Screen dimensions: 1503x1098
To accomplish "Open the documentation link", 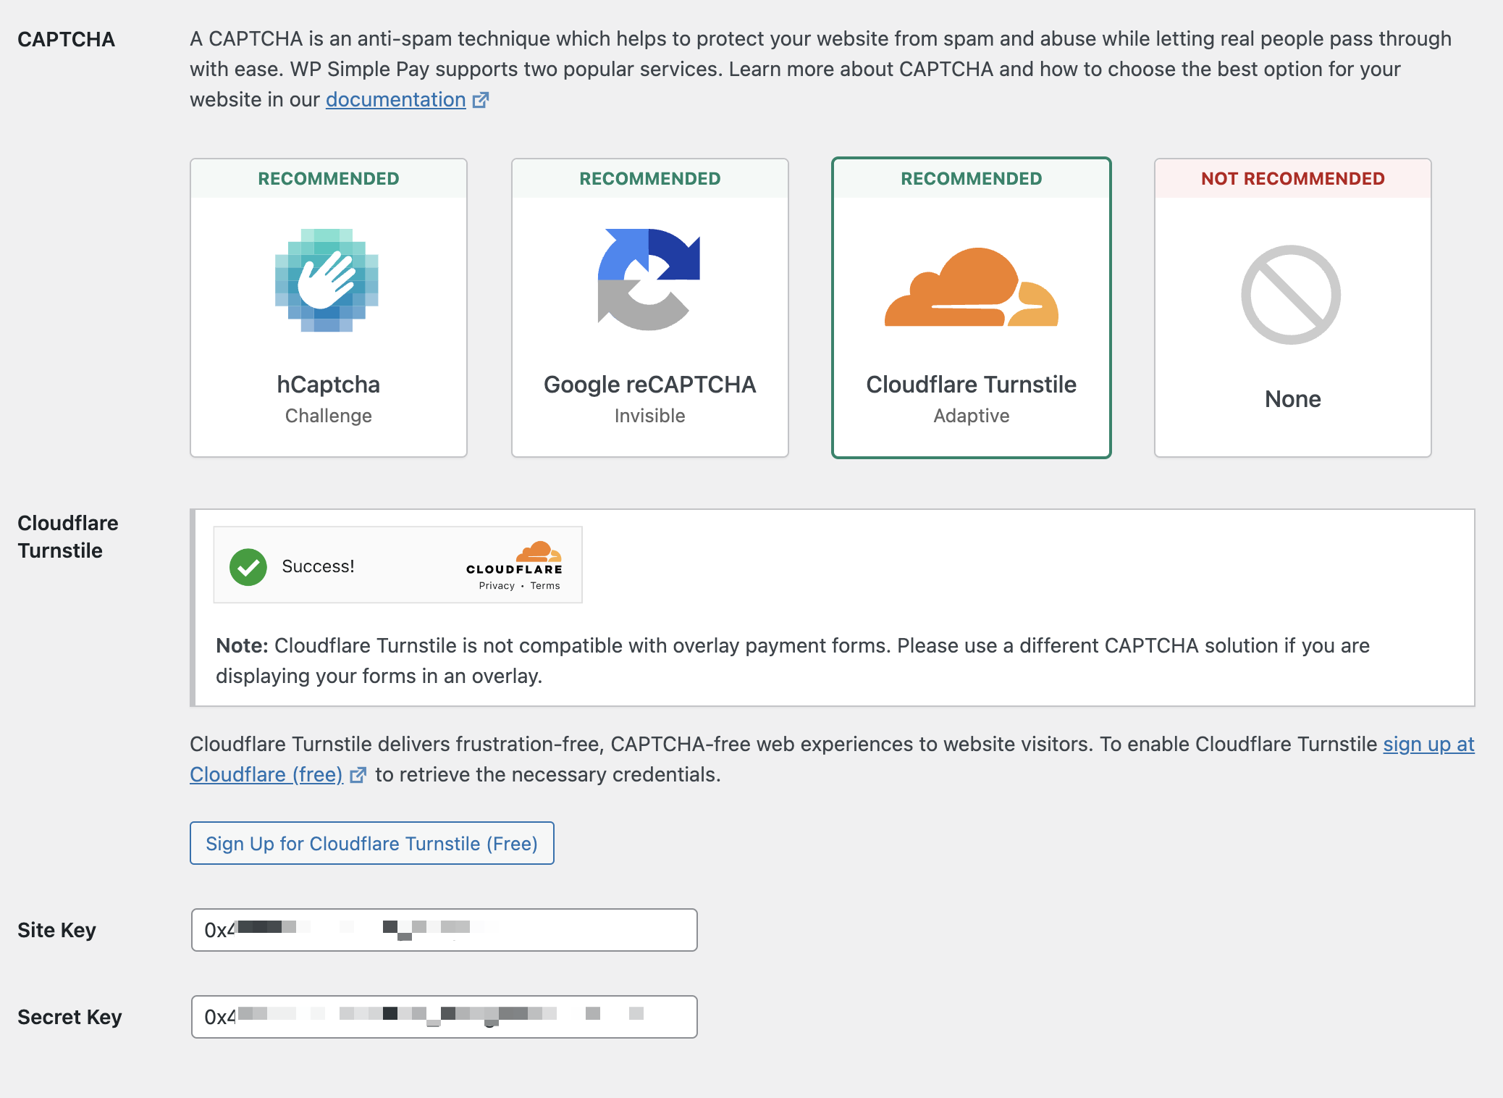I will tap(395, 100).
